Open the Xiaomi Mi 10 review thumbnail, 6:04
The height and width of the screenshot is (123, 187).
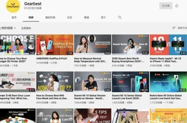(93, 82)
